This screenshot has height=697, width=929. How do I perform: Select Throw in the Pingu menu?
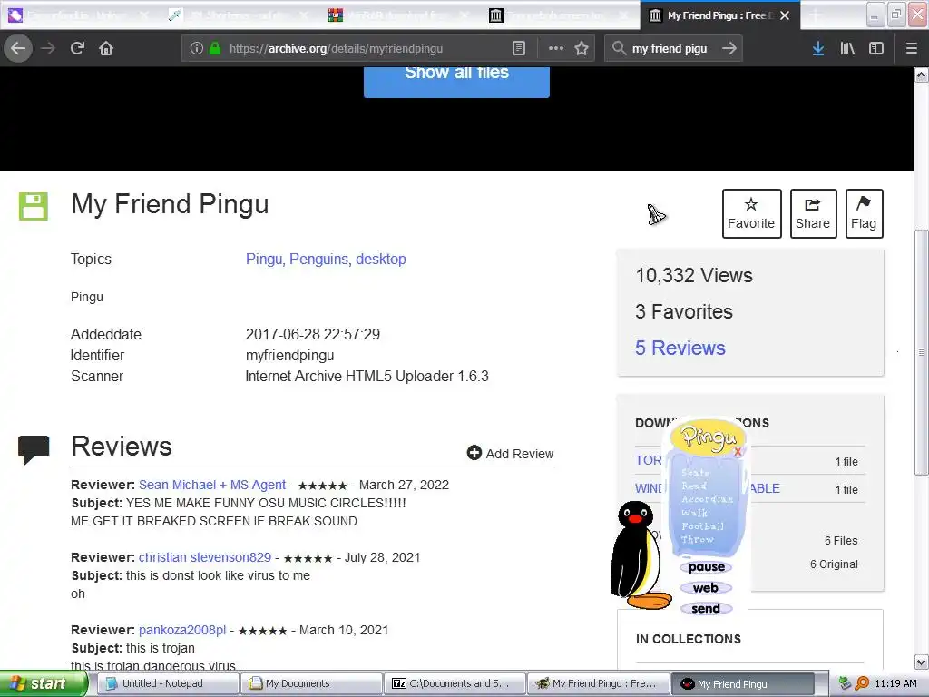tap(697, 539)
